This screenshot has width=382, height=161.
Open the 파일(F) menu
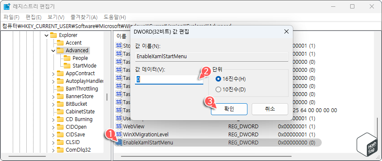click(x=11, y=17)
